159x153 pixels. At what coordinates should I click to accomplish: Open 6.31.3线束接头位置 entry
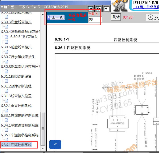[16, 96]
